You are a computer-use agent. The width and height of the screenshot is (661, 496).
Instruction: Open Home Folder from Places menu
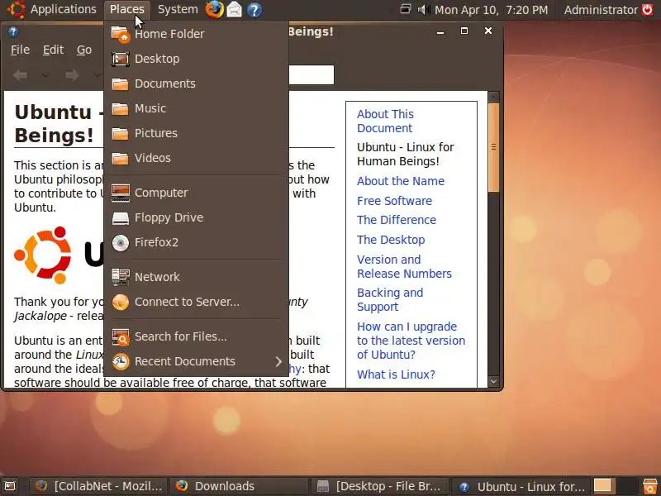[196, 34]
